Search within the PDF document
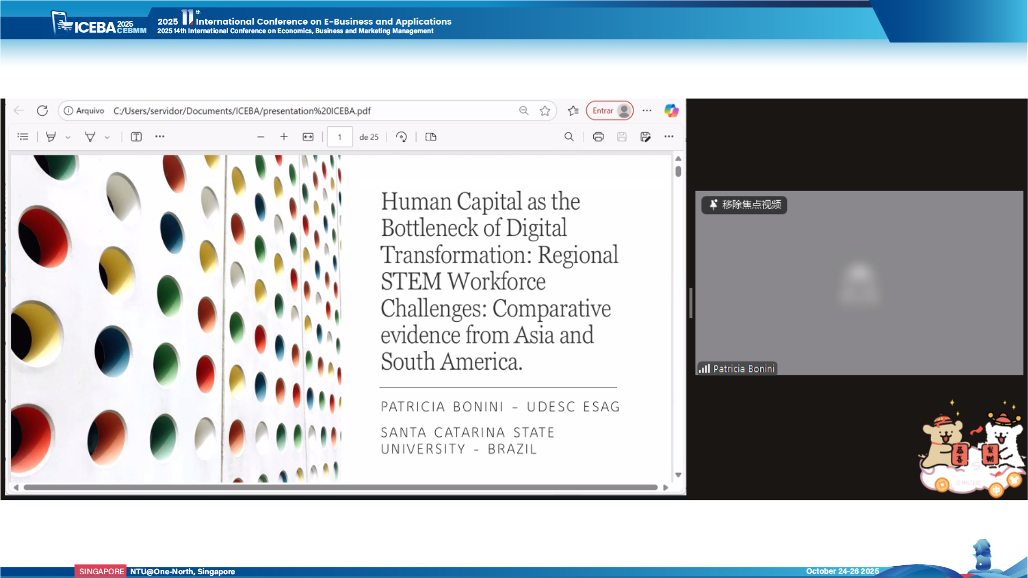 point(569,137)
